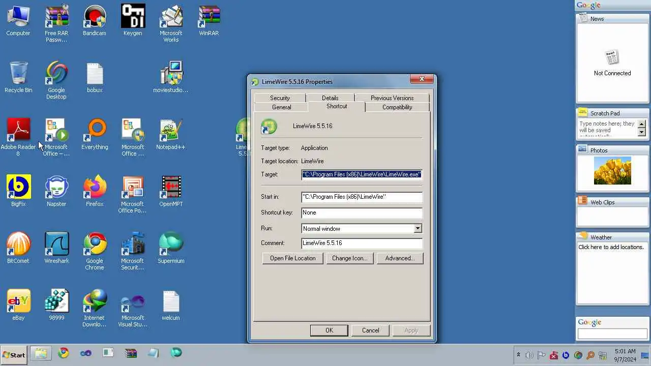
Task: Switch to the General tab
Action: (281, 107)
